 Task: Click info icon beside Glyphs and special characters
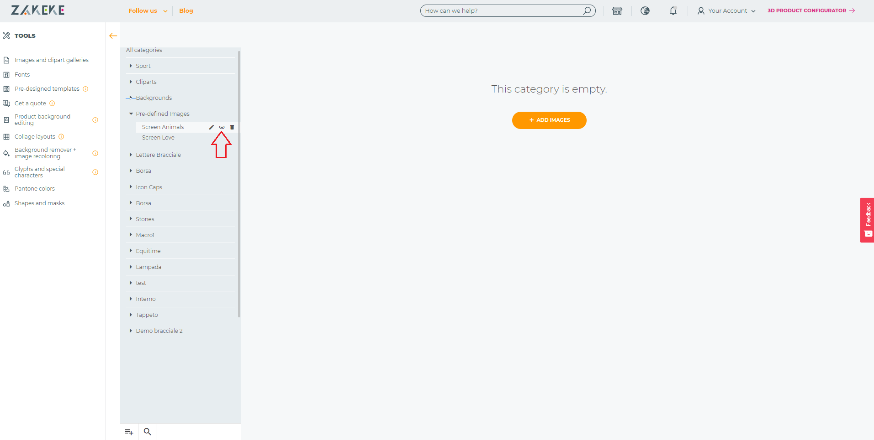click(x=95, y=172)
